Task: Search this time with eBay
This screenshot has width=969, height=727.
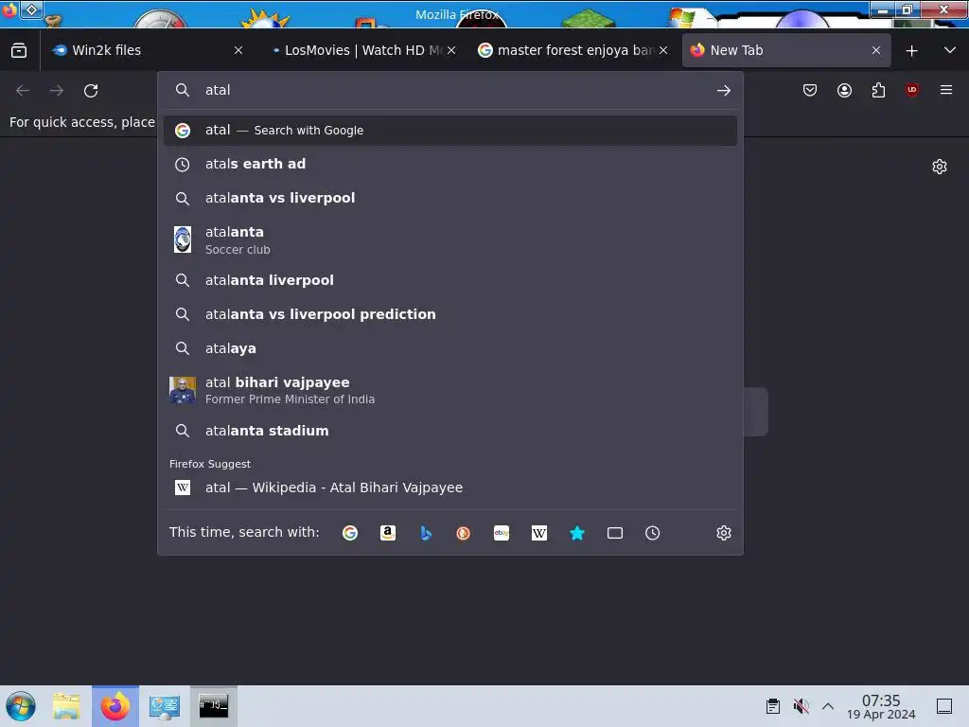Action: [502, 533]
